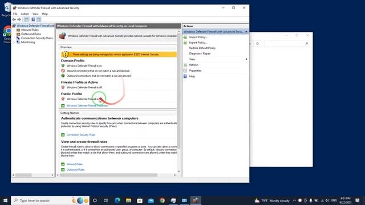Open the Connection Security Rules link in Getting Started

pos(81,135)
